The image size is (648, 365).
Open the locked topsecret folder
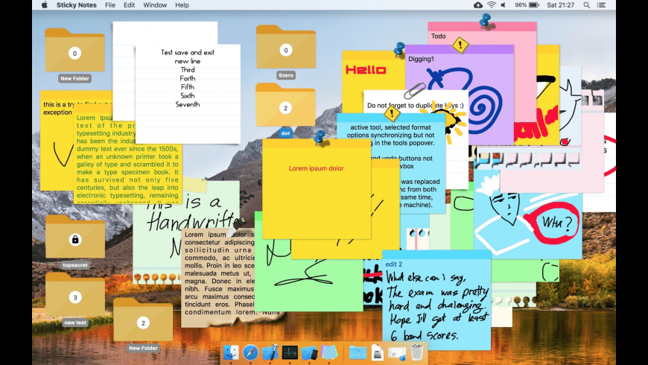click(74, 236)
